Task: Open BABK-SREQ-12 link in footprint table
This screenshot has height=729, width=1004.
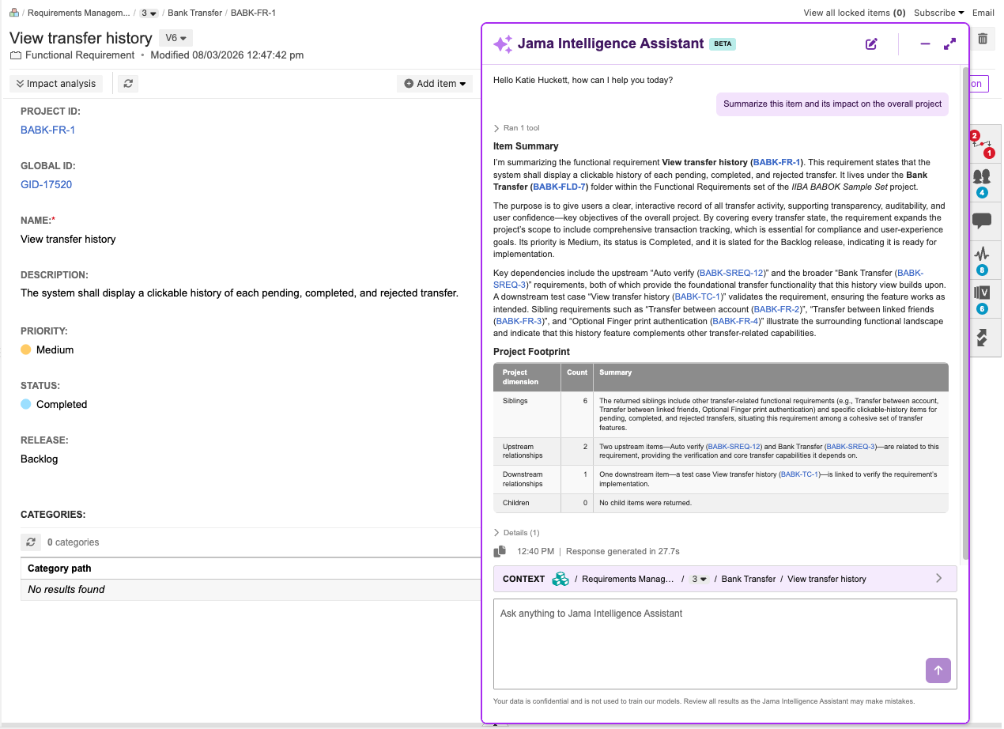Action: click(x=734, y=447)
